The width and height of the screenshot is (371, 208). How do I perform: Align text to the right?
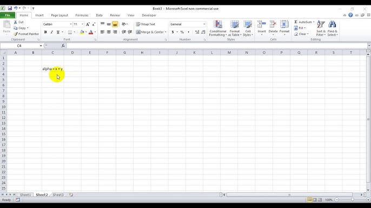pyautogui.click(x=115, y=32)
